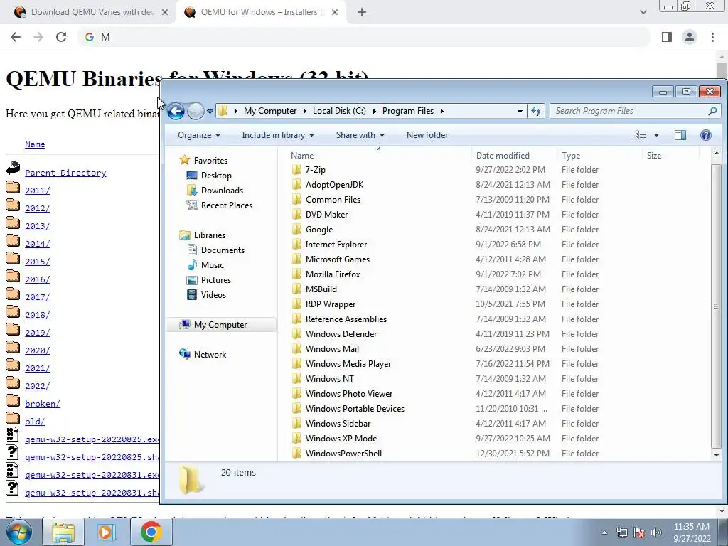The height and width of the screenshot is (546, 728).
Task: Sort by the Type column header
Action: click(571, 156)
